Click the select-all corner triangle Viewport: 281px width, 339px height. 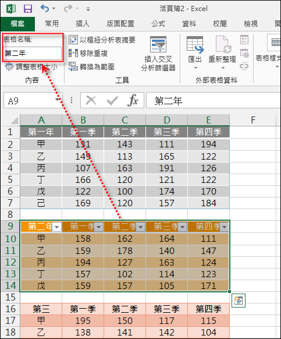[14, 120]
